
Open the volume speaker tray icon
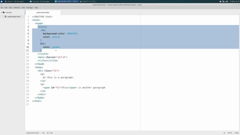pyautogui.click(x=227, y=1)
